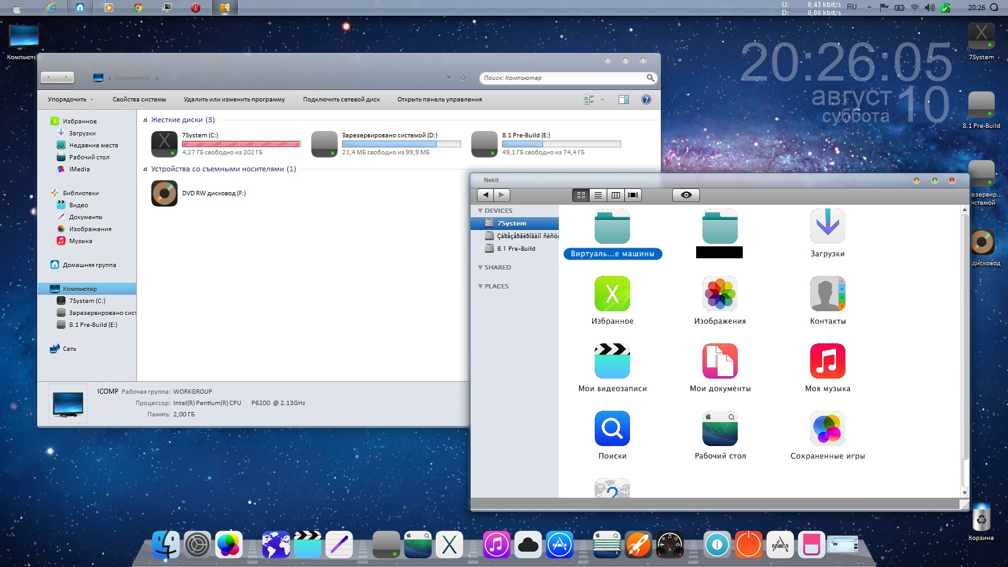The width and height of the screenshot is (1008, 567).
Task: Open the globe browser dock icon
Action: click(x=276, y=544)
